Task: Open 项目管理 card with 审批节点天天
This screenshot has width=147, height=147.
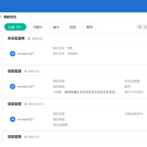Action: point(14,104)
